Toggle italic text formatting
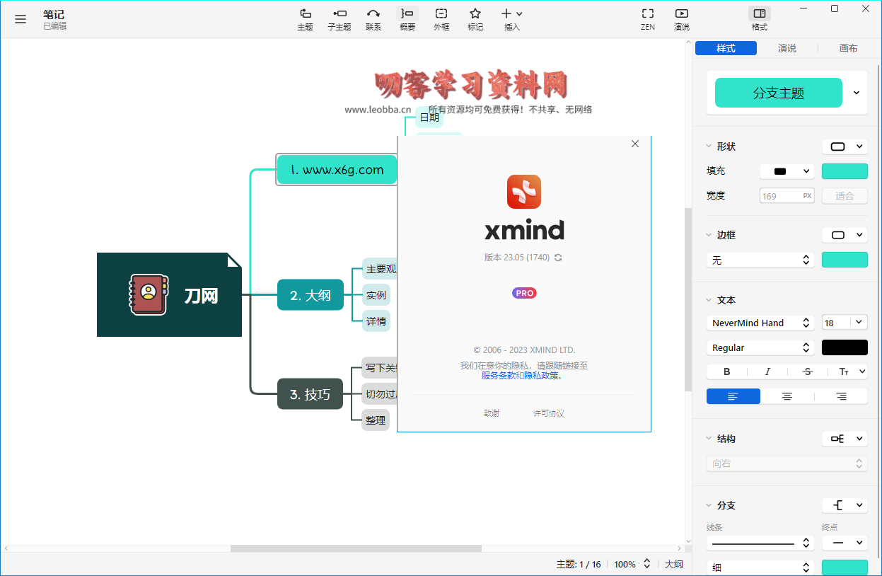The width and height of the screenshot is (882, 576). coord(767,371)
